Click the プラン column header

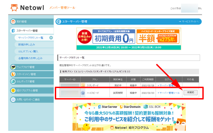click(x=95, y=79)
